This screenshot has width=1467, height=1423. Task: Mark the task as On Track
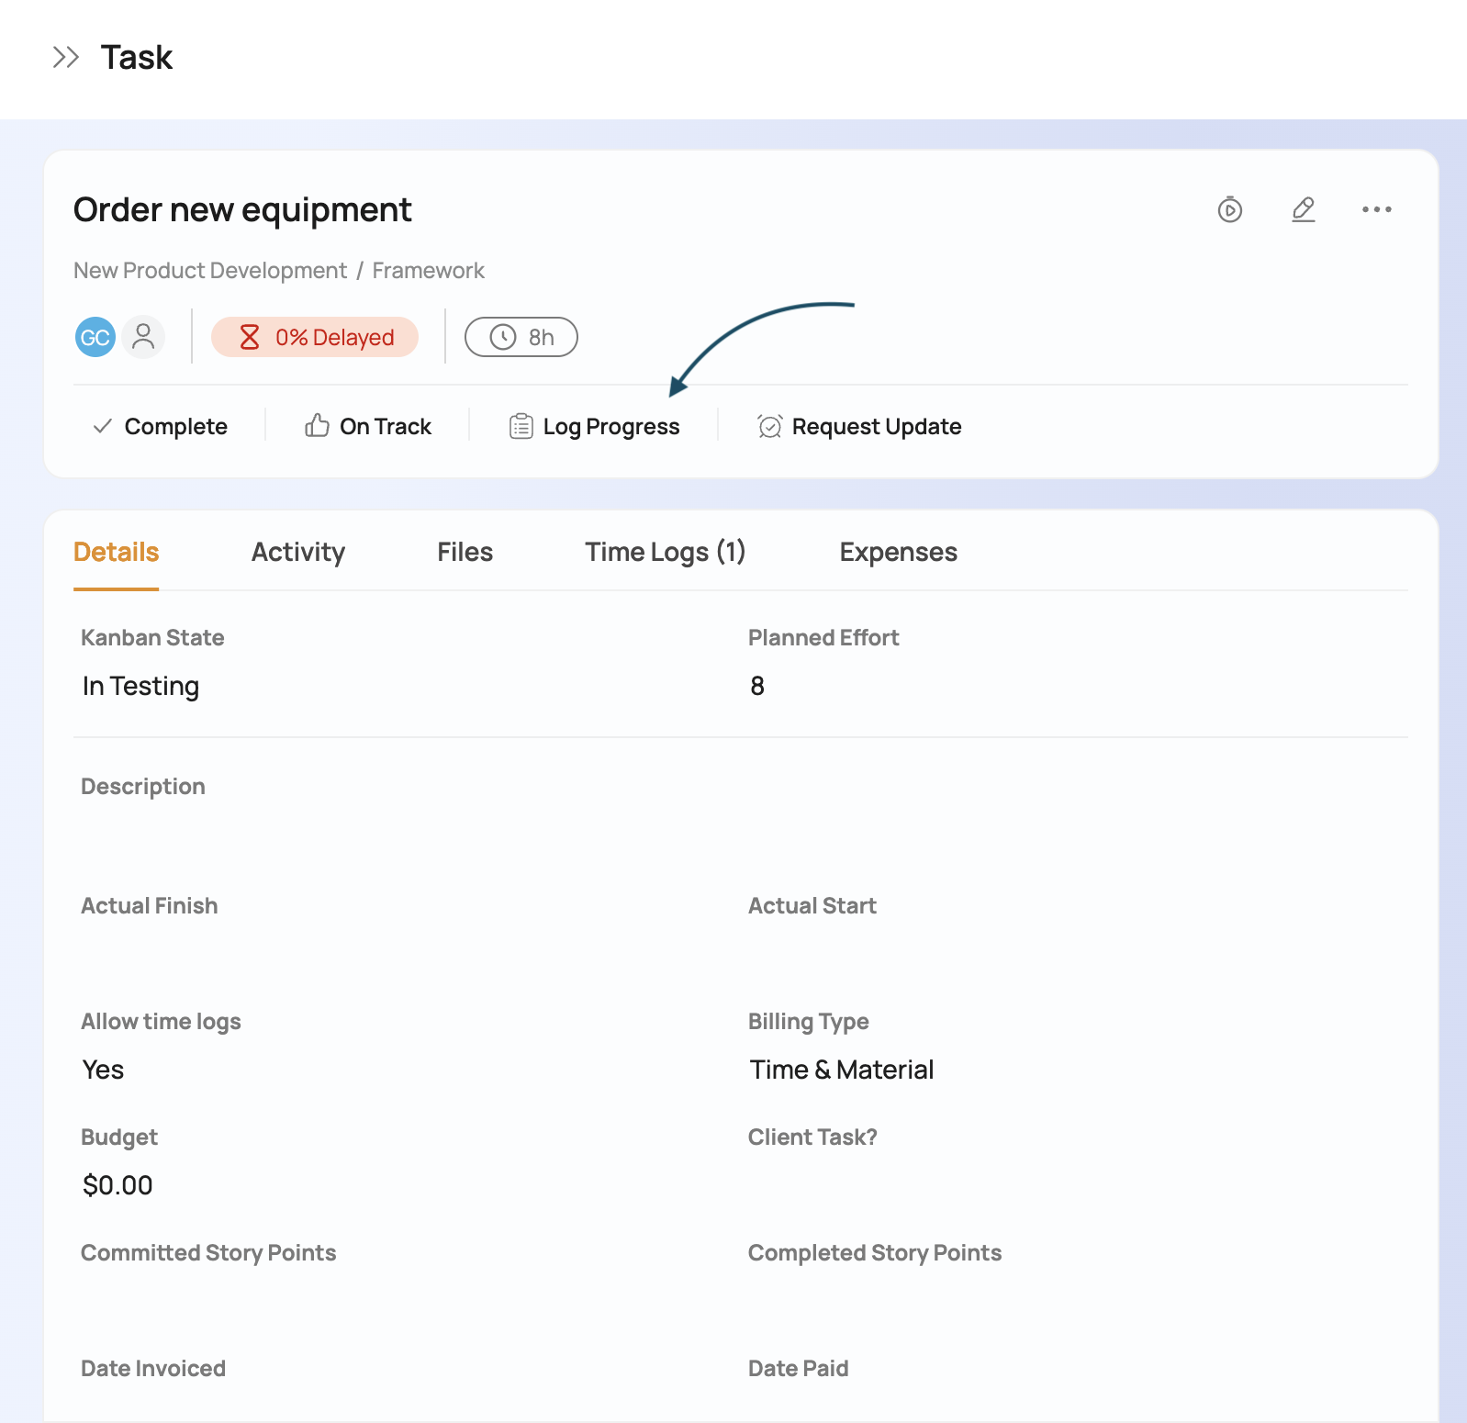pyautogui.click(x=368, y=427)
